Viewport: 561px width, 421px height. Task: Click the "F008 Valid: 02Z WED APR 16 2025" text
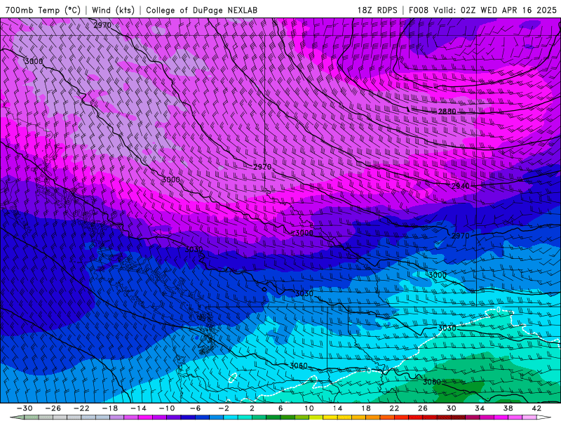coord(482,10)
